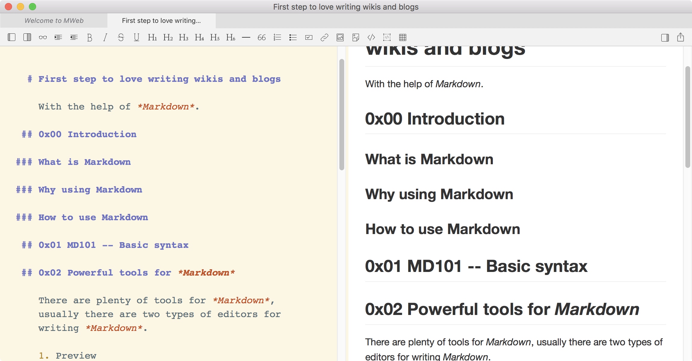
Task: Click '### What is Markdown' in editor
Action: click(x=73, y=162)
